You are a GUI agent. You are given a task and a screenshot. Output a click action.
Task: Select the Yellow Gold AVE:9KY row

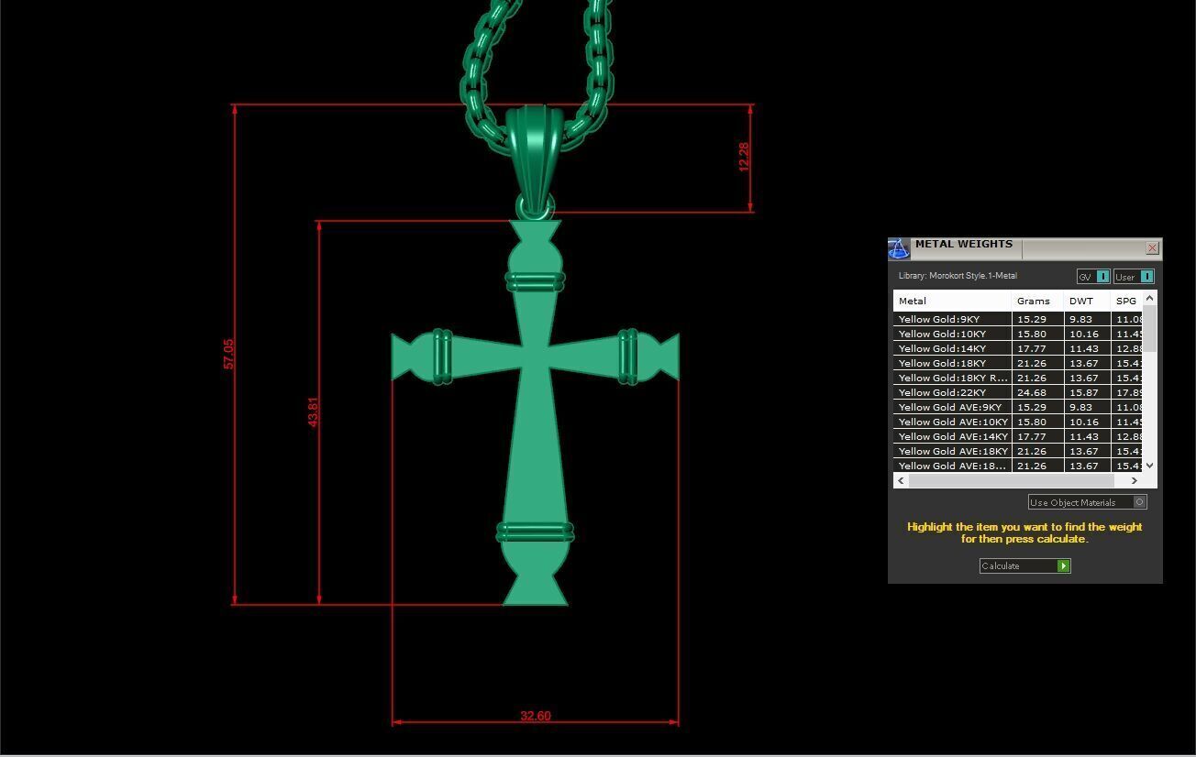coord(1018,407)
